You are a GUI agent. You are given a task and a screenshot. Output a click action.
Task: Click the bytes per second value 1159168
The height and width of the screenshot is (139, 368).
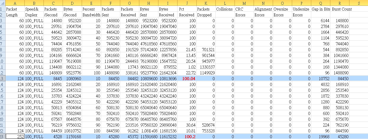72,137
